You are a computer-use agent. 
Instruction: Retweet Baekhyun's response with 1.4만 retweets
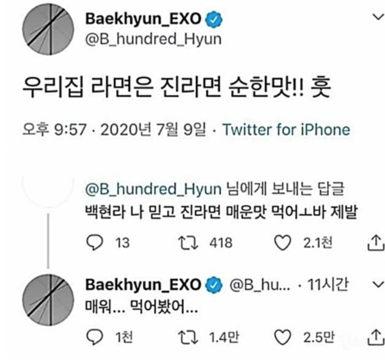[188, 337]
